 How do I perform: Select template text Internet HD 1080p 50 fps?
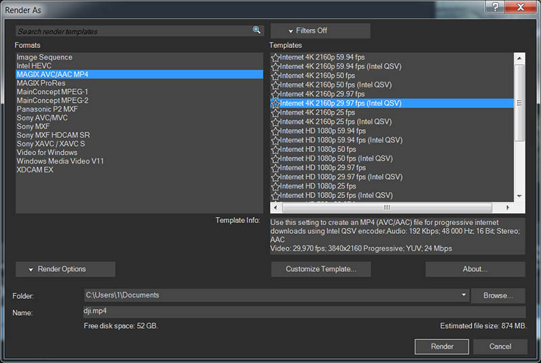coord(318,149)
